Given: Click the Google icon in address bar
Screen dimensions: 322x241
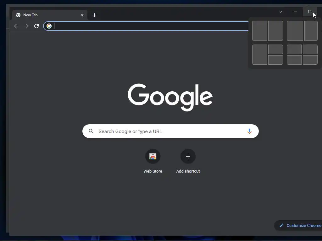Looking at the screenshot, I should [49, 26].
